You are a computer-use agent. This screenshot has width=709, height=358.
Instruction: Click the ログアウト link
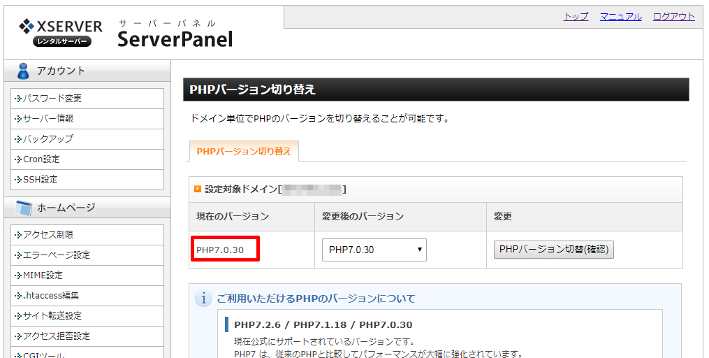coord(673,17)
